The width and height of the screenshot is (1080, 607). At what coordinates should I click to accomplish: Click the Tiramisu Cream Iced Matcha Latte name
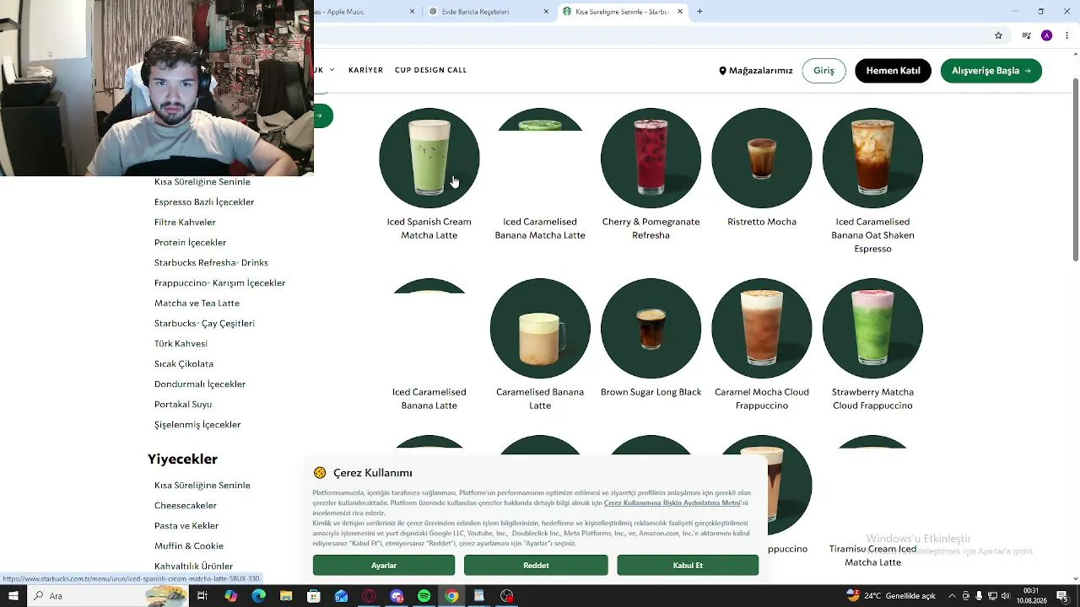(872, 556)
